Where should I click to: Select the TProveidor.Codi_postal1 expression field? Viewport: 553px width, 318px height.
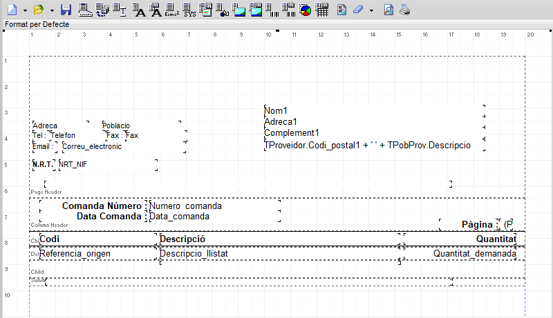375,145
